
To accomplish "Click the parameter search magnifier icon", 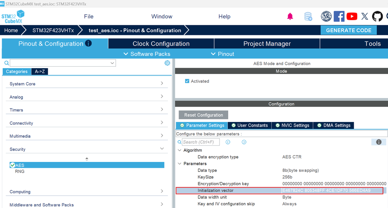I will 179,142.
